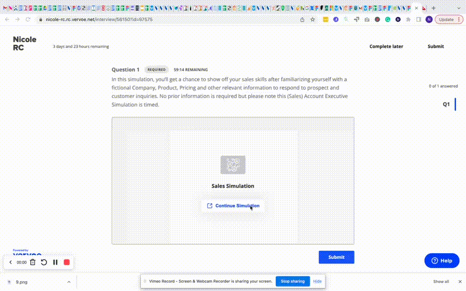Open the downloaded 9.png file

pyautogui.click(x=22, y=282)
